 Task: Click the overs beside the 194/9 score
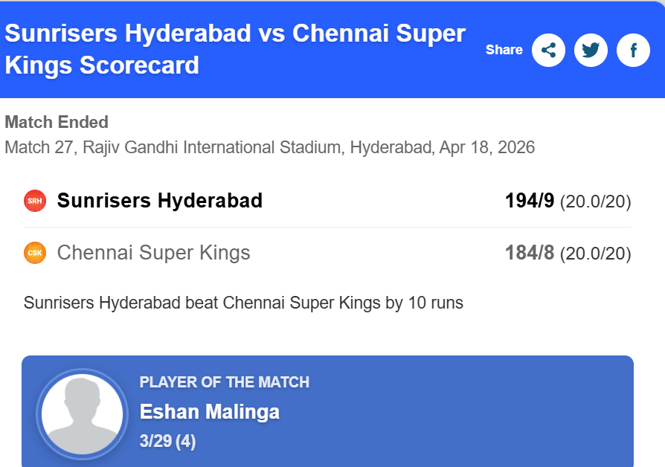click(x=595, y=202)
